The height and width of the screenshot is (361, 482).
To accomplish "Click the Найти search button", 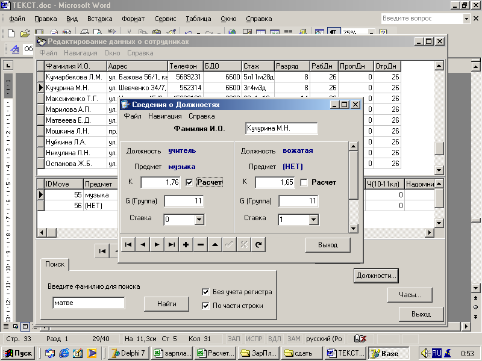I will coord(167,304).
